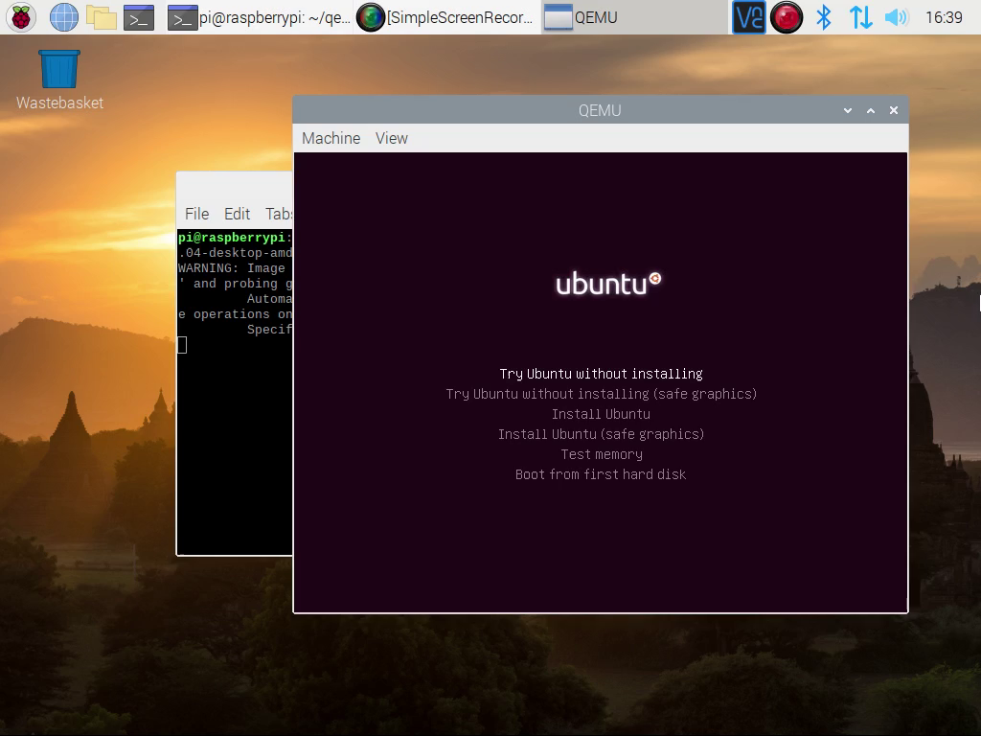Viewport: 981px width, 736px height.
Task: Open the file manager folder icon
Action: click(102, 17)
